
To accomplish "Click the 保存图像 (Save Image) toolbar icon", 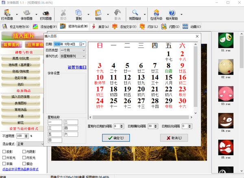I will [27, 14].
